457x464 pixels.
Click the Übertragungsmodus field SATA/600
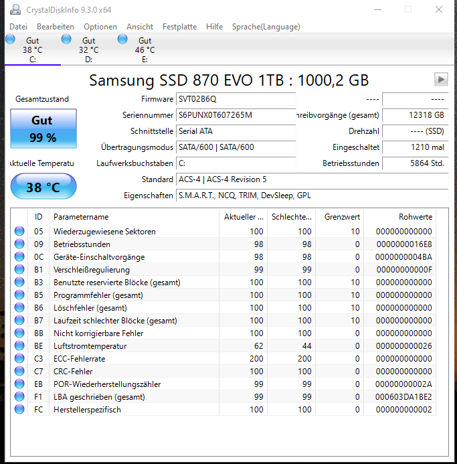click(x=236, y=147)
